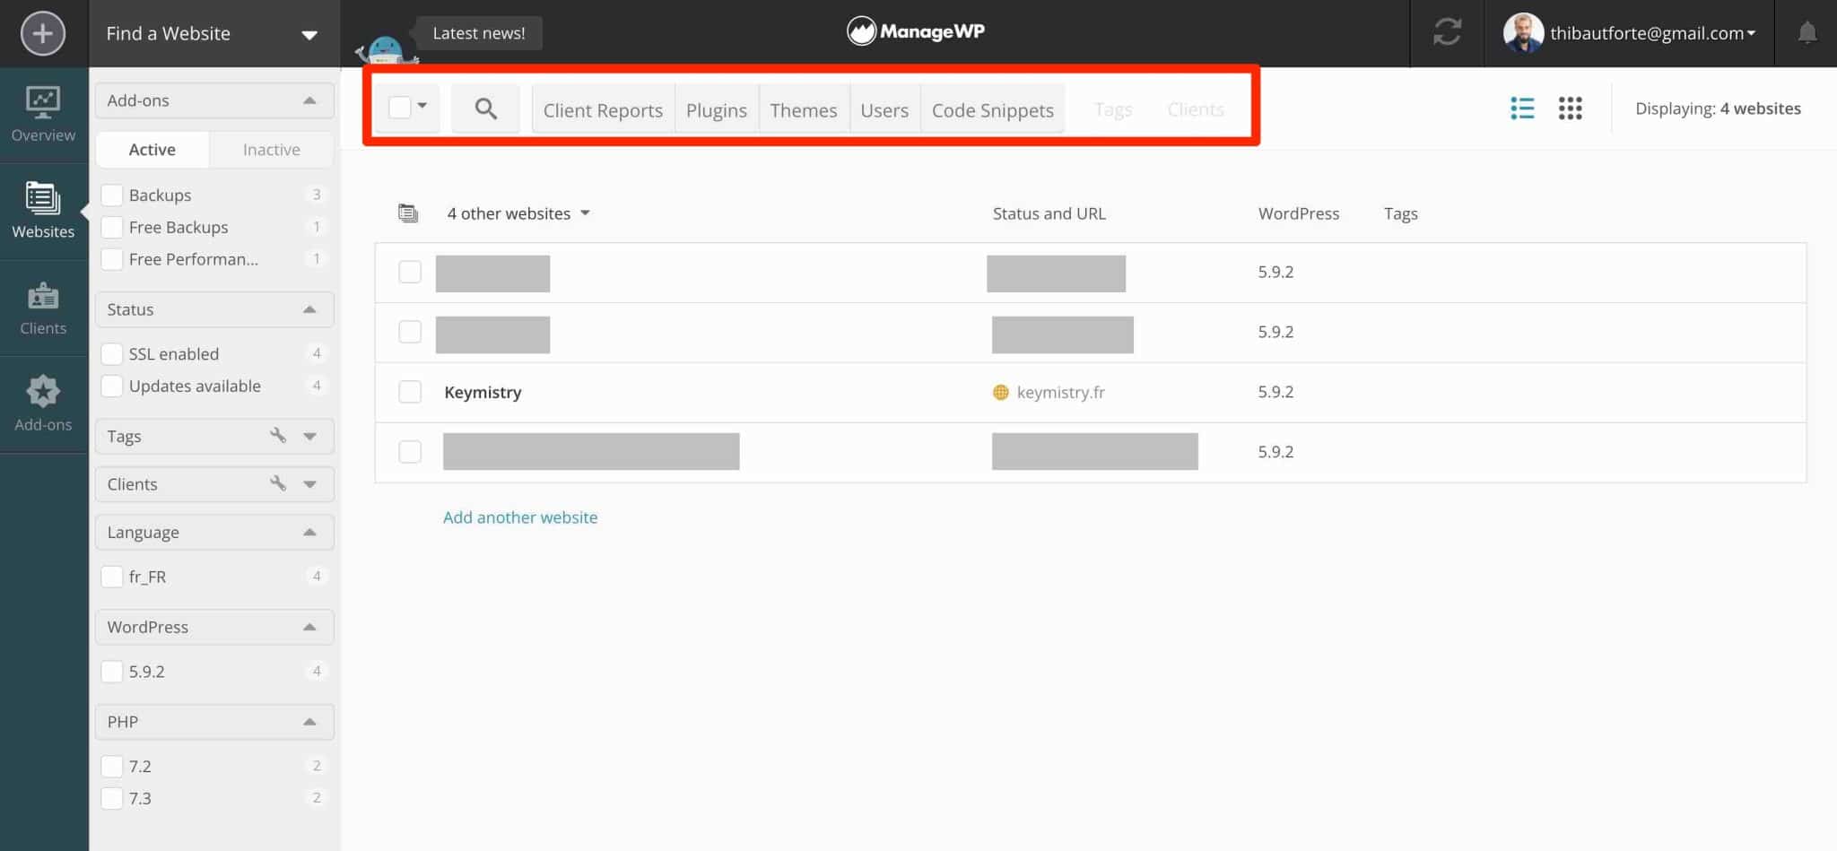Click Add another website link
The height and width of the screenshot is (851, 1837).
520,517
